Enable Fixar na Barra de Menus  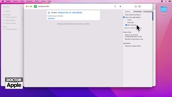(124, 15)
